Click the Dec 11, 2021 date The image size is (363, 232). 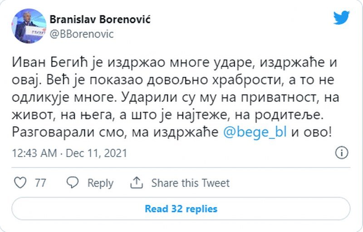[x=96, y=153]
